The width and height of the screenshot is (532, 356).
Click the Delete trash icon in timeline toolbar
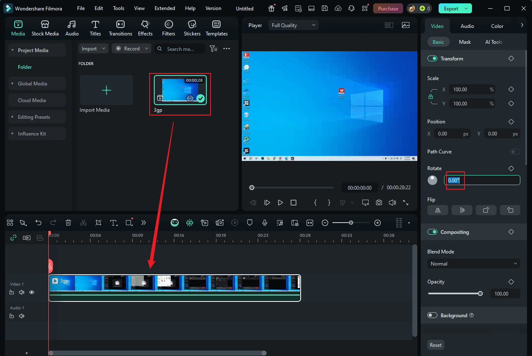point(69,223)
